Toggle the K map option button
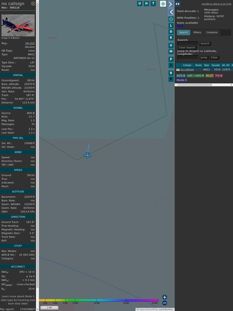 tap(171, 38)
